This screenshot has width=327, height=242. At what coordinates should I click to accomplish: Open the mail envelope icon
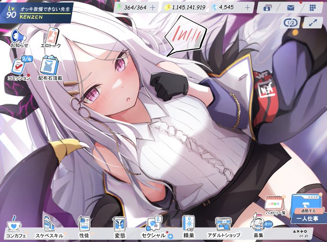(x=290, y=8)
